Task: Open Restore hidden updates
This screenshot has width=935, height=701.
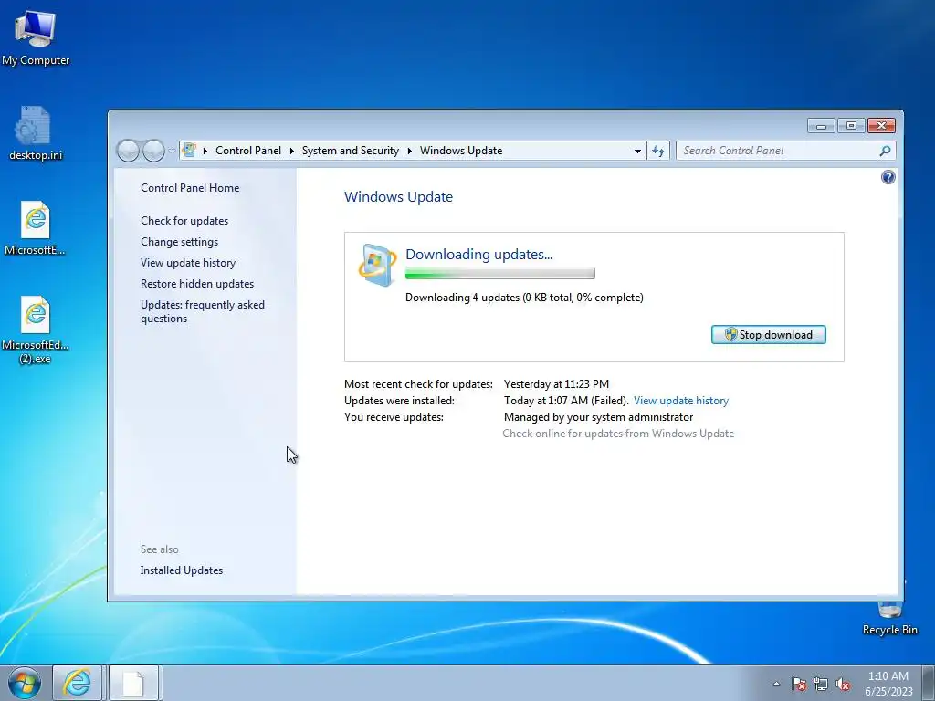Action: click(x=197, y=284)
